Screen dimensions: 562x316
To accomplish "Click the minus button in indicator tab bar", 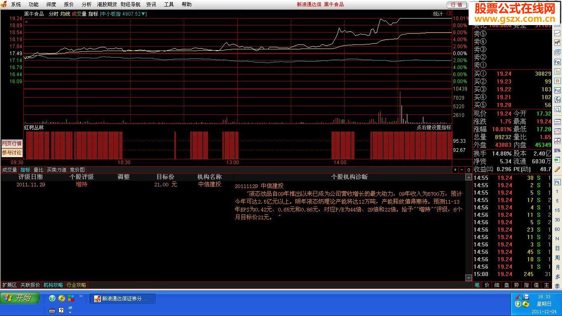I will 462,170.
